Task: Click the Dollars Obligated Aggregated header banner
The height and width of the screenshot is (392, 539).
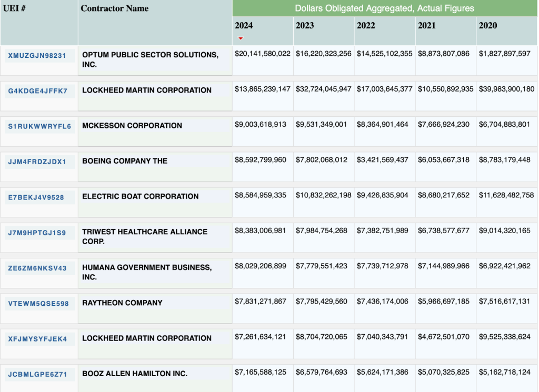Action: pyautogui.click(x=384, y=8)
